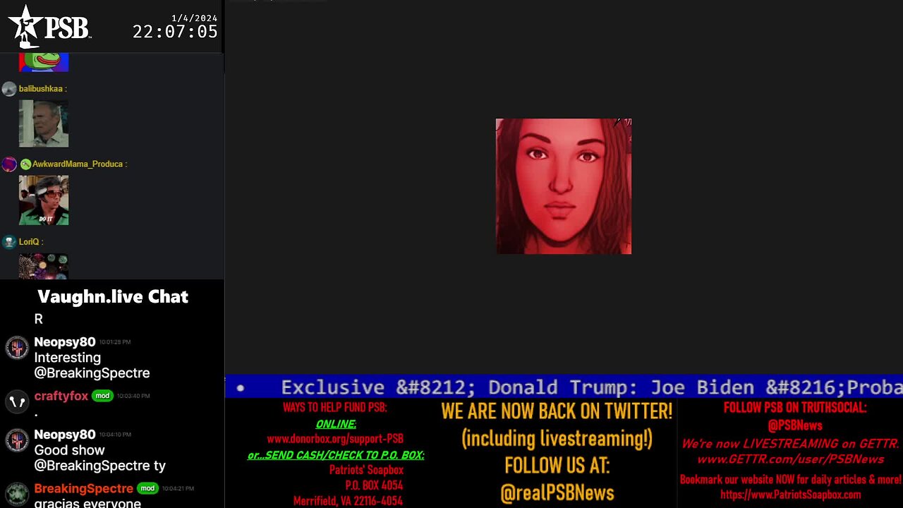Open the Pepe frog image thumbnail
The image size is (903, 508).
click(x=44, y=61)
